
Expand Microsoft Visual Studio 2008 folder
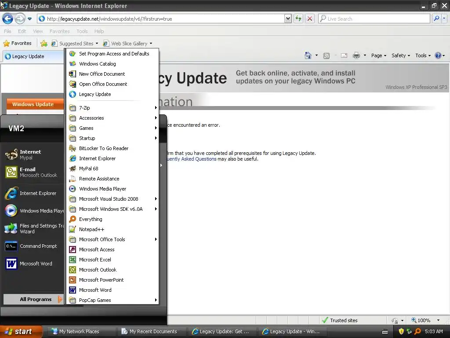(x=112, y=199)
